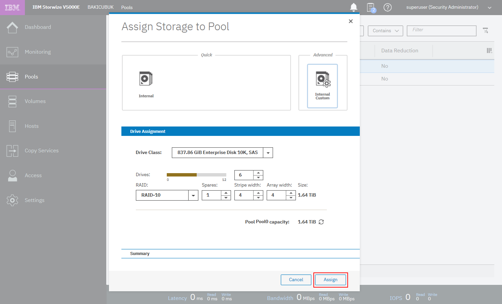
Task: Open the running tasks clipboard icon
Action: (371, 7)
